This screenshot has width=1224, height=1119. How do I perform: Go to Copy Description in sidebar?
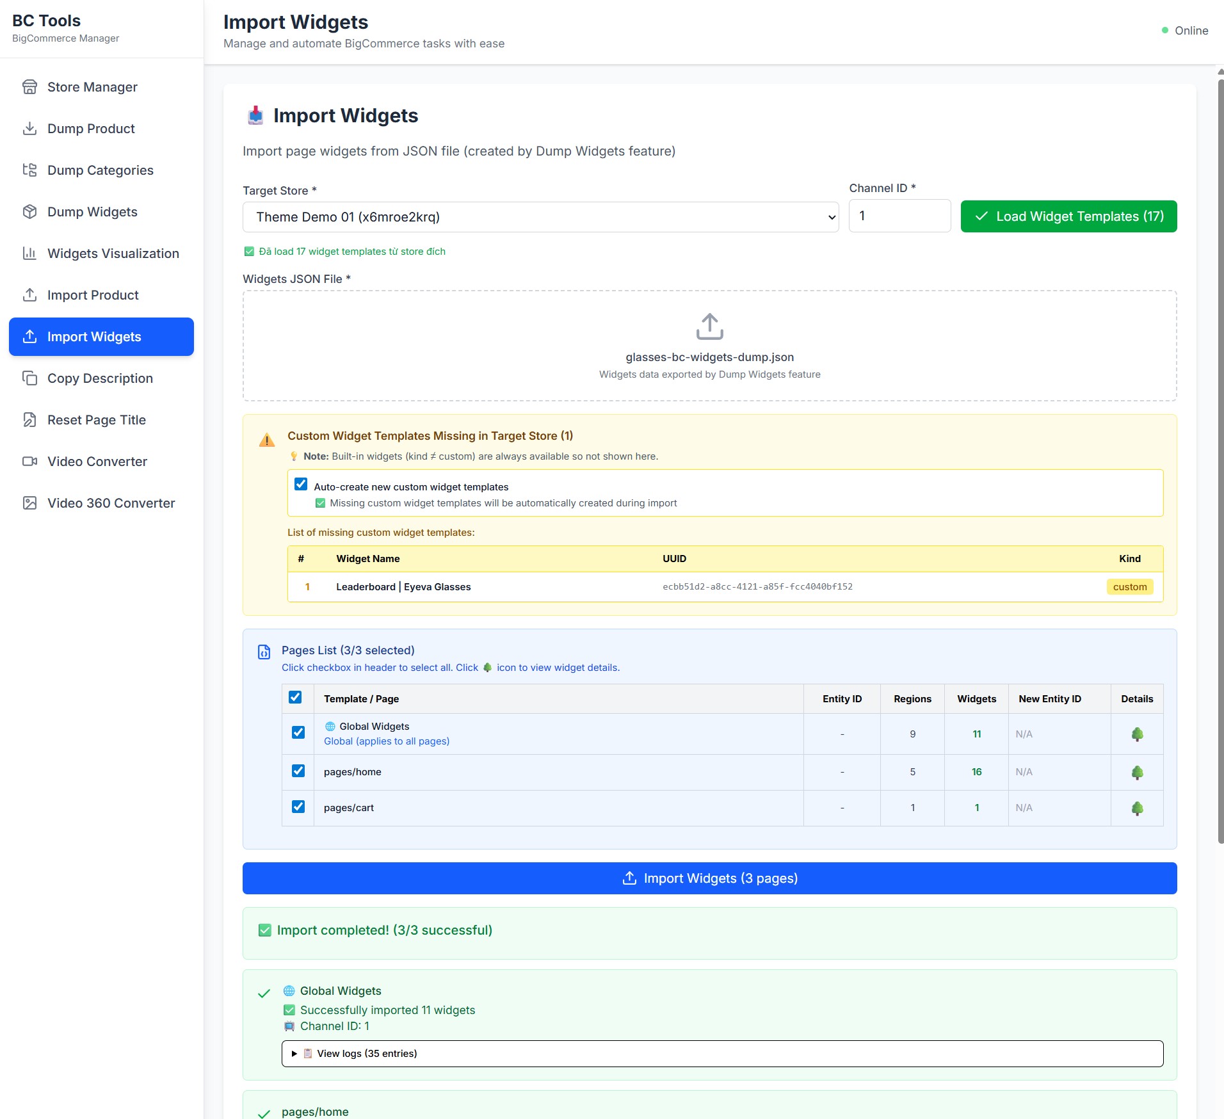pyautogui.click(x=100, y=378)
